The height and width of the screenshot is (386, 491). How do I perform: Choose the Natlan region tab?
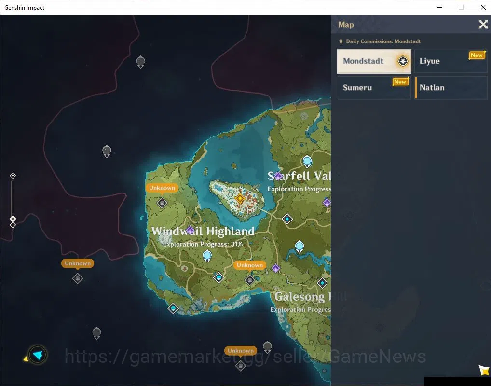tap(451, 88)
